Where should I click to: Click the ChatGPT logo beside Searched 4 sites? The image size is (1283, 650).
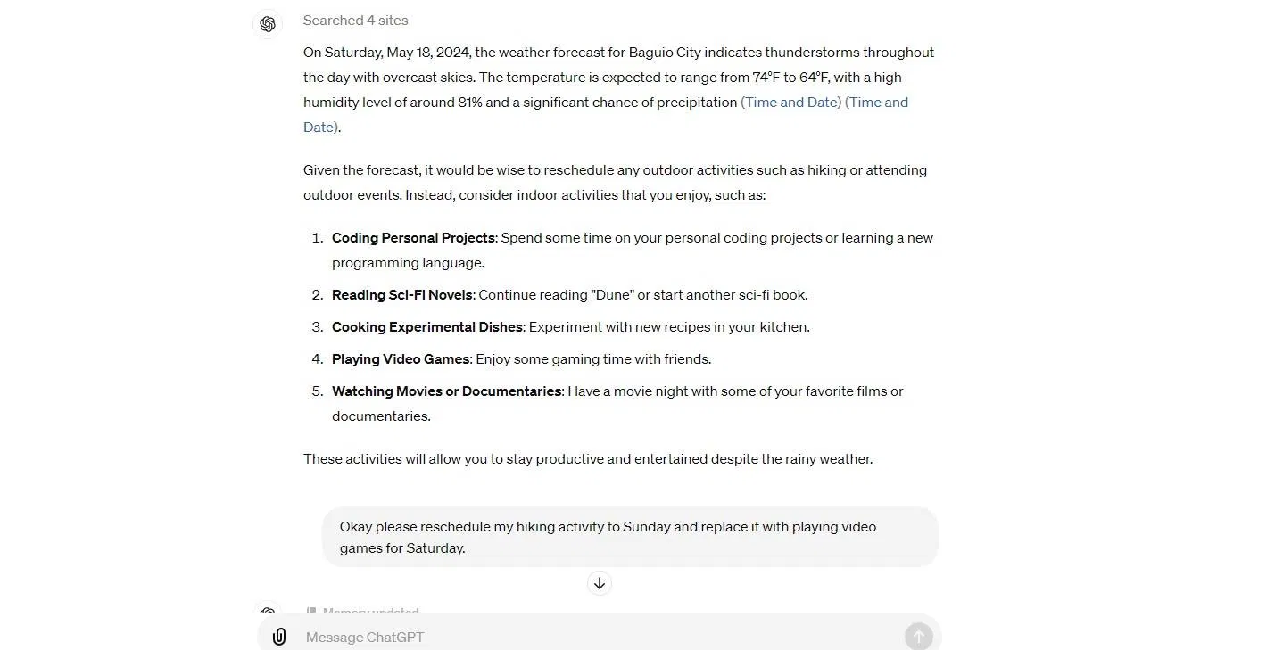(268, 24)
